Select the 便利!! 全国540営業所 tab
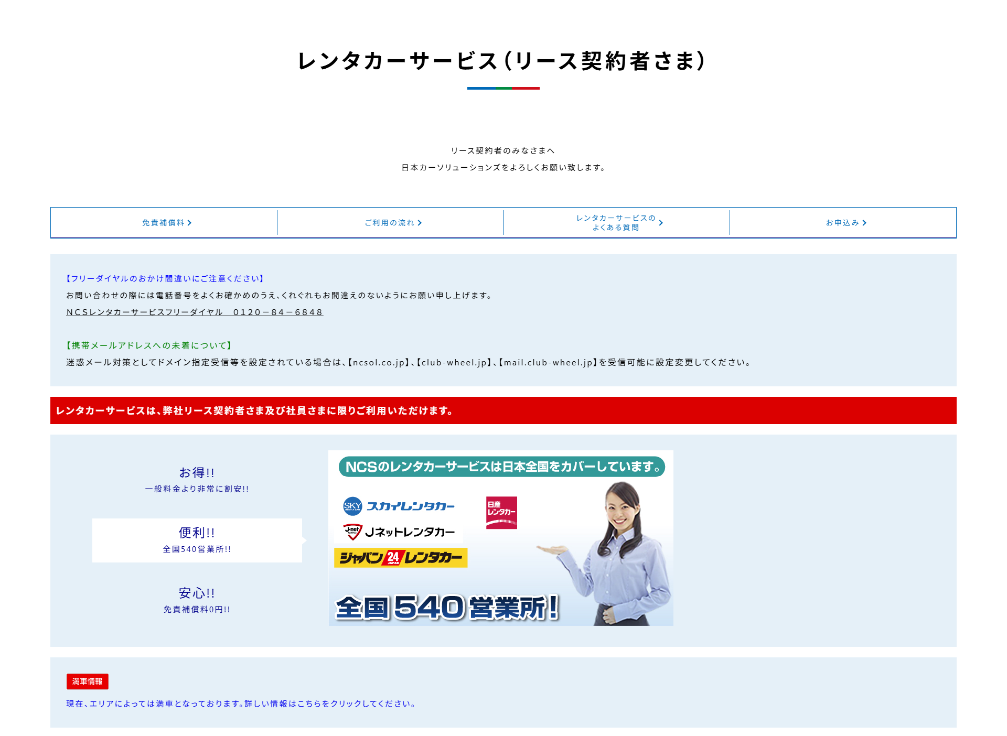The width and height of the screenshot is (1007, 736). click(x=197, y=540)
